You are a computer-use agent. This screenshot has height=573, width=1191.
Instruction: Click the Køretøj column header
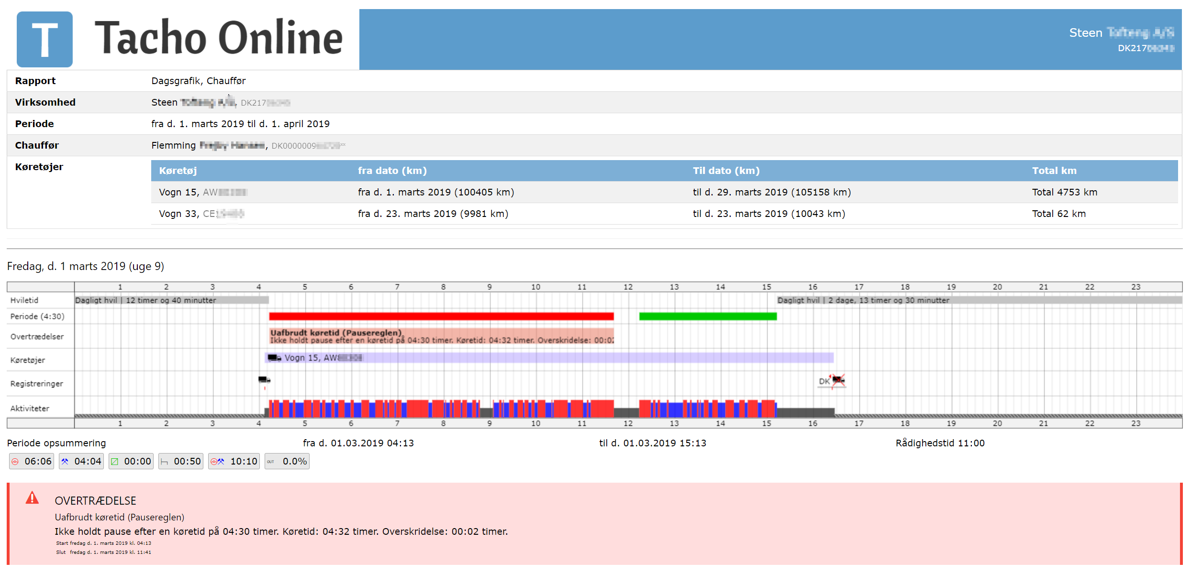pyautogui.click(x=178, y=171)
